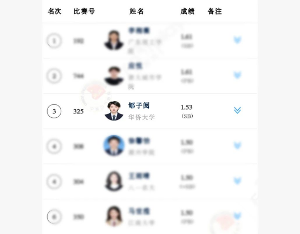
Task: Open the chevron on the blue-avatar row
Action: [x=237, y=145]
